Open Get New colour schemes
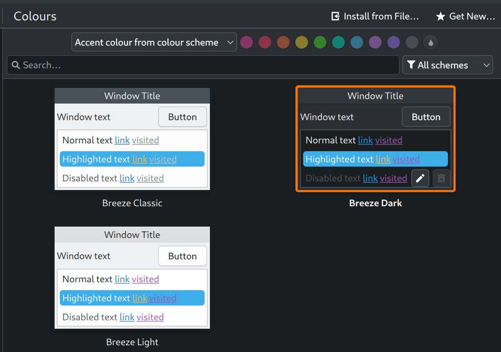501x352 pixels. (466, 16)
